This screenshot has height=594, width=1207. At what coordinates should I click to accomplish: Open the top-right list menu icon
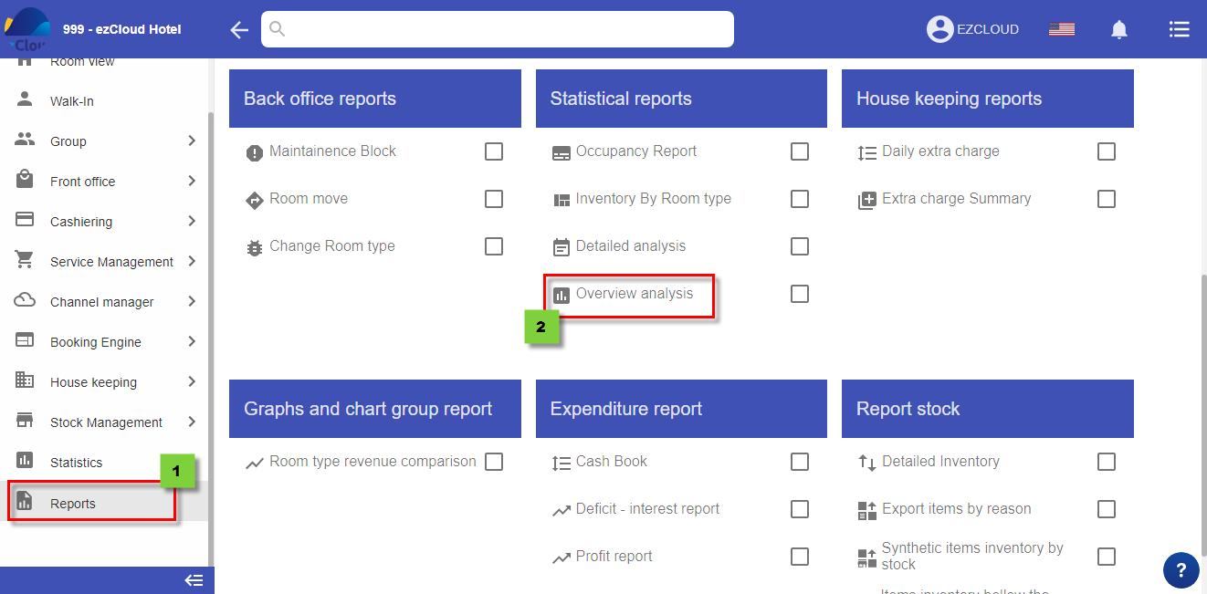[x=1179, y=30]
